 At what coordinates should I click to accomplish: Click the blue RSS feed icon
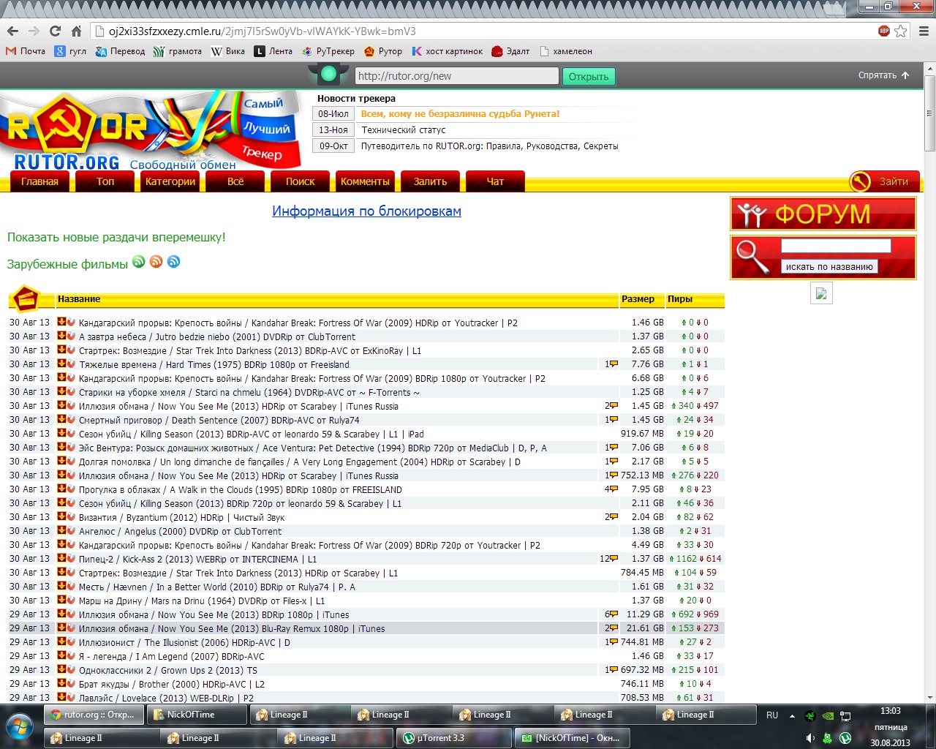(173, 262)
